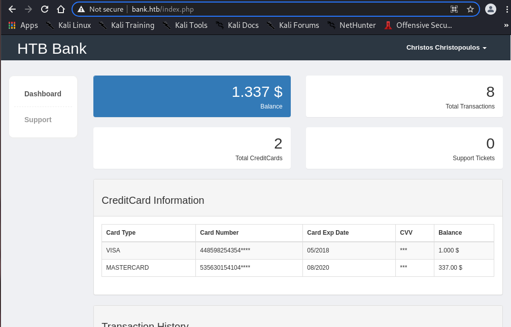Expand the Christos Christopoulos user dropdown
The image size is (511, 327).
click(x=446, y=48)
